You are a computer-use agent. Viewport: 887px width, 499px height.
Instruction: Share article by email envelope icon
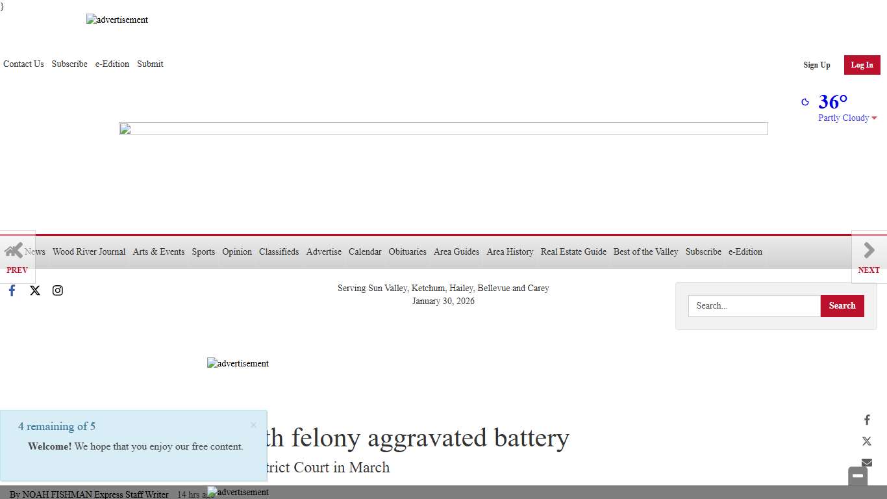tap(867, 462)
